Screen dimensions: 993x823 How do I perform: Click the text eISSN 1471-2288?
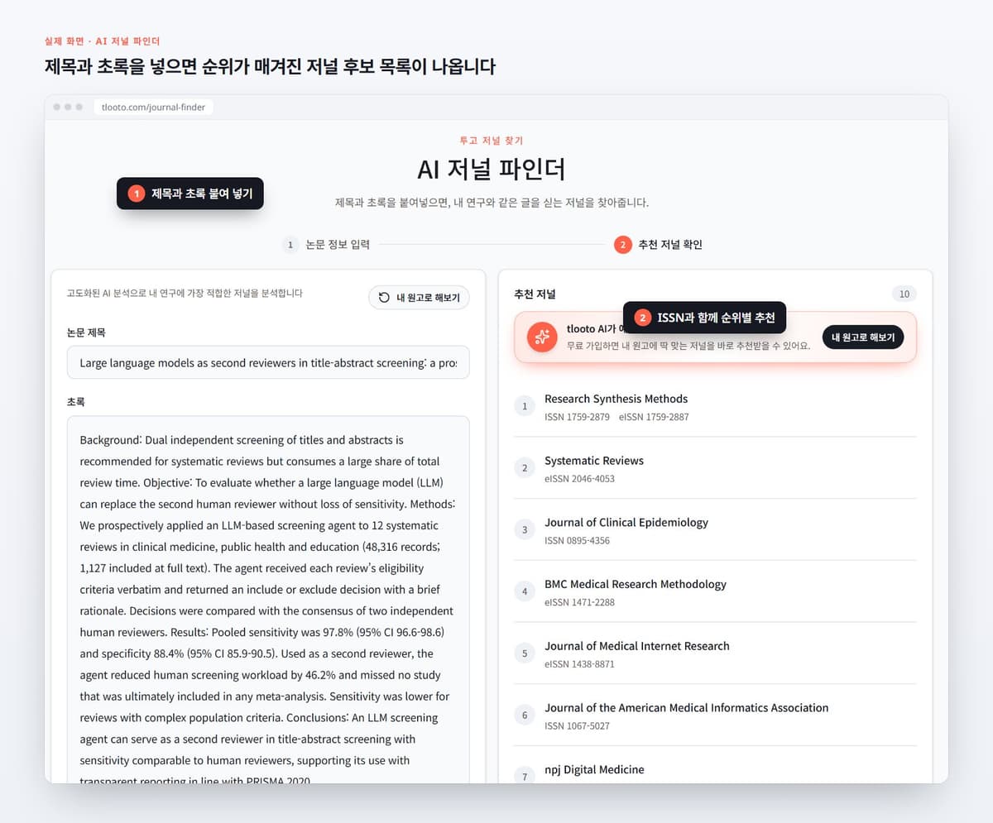tap(579, 602)
